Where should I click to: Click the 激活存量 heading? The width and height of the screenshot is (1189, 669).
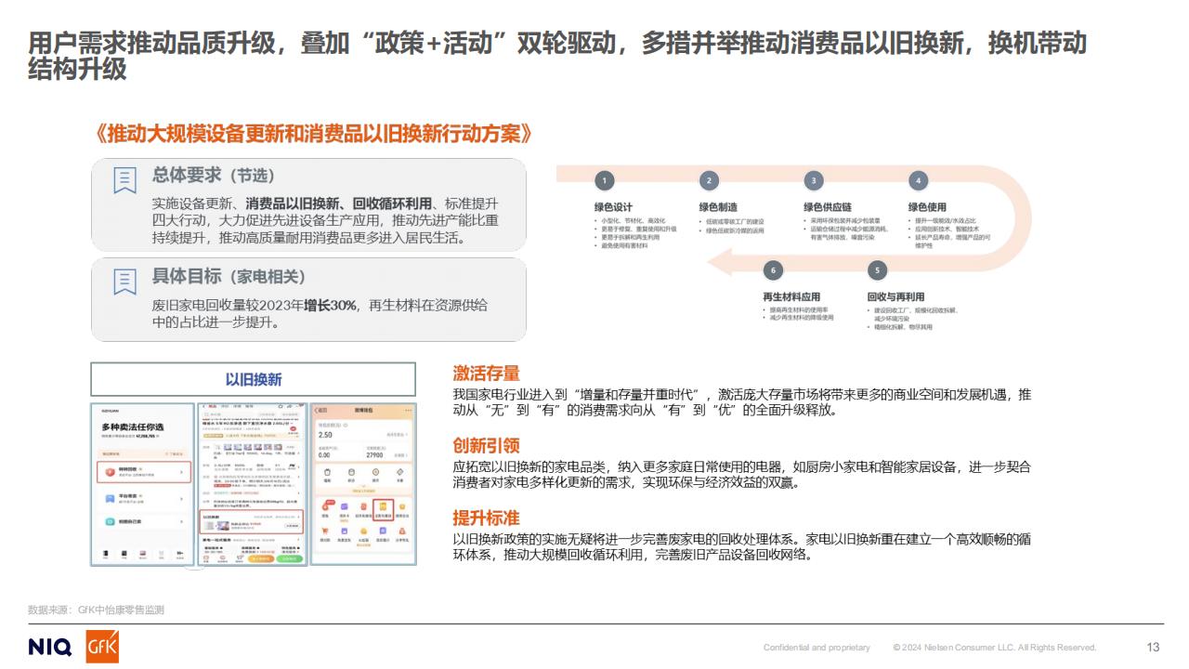486,374
